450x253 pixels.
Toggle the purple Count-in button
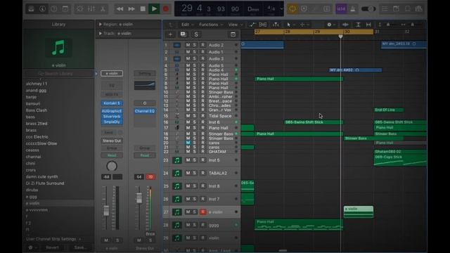(x=341, y=9)
